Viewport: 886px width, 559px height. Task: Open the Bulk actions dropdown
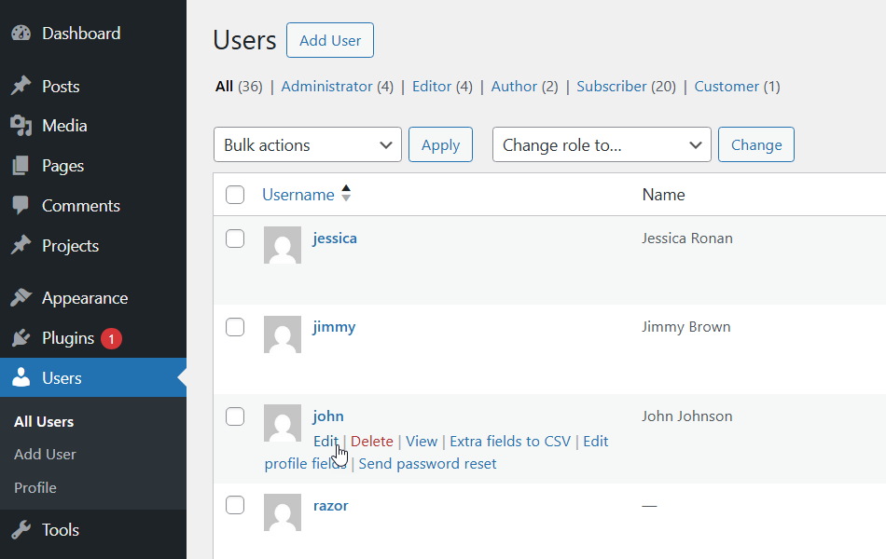[307, 144]
